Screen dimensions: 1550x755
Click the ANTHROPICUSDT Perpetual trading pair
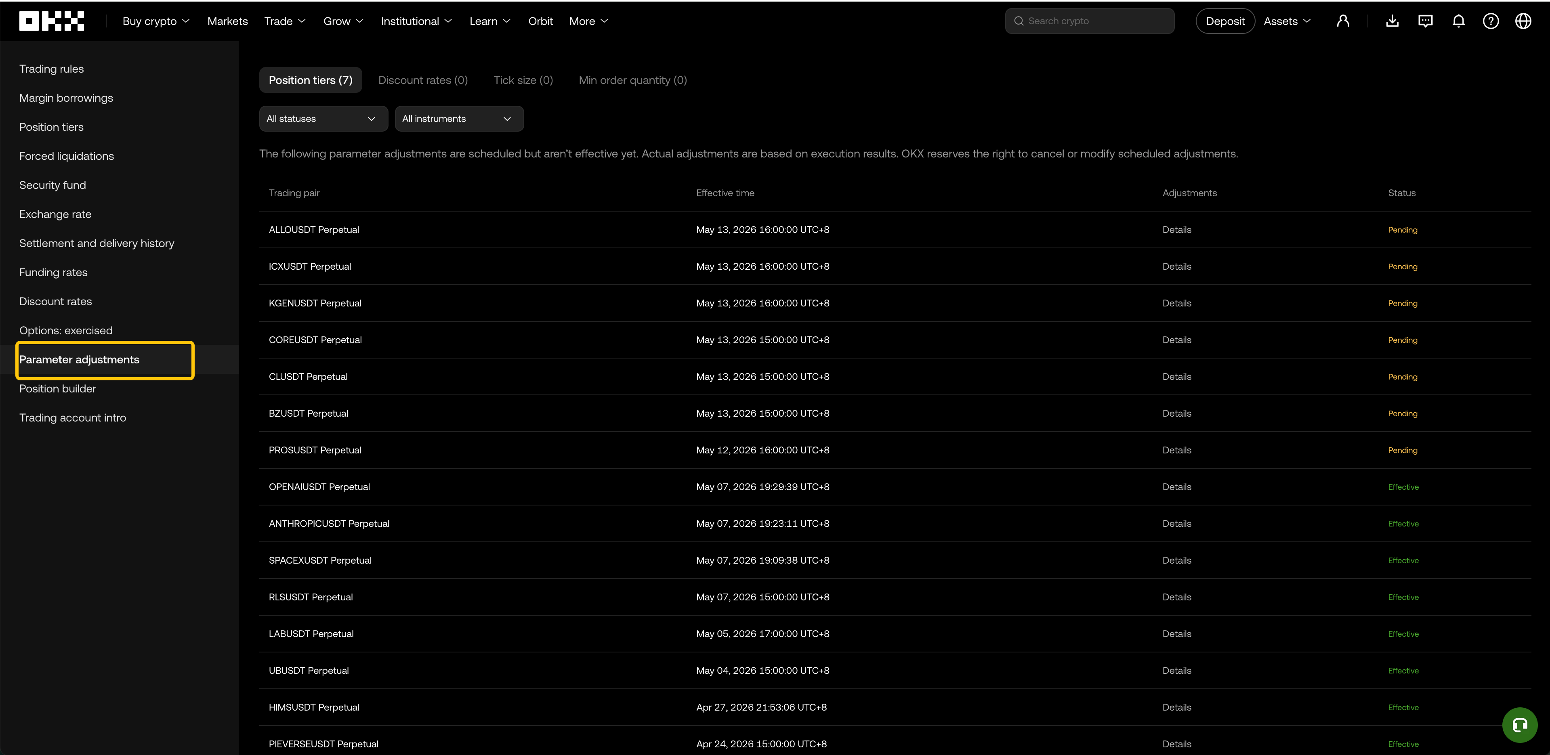pos(329,523)
